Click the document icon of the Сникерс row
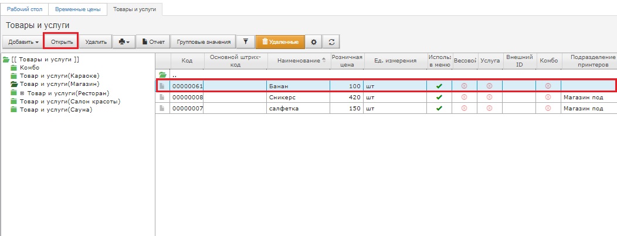Image resolution: width=617 pixels, height=236 pixels. [162, 97]
